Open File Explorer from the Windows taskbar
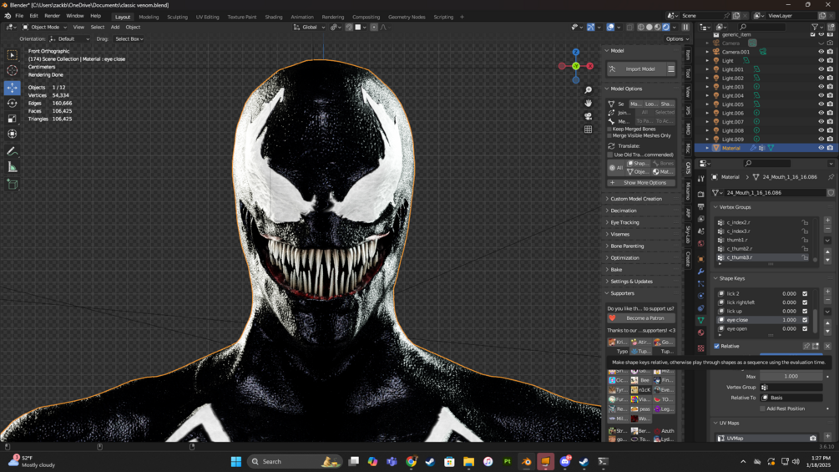Viewport: 839px width, 472px height. [x=468, y=461]
